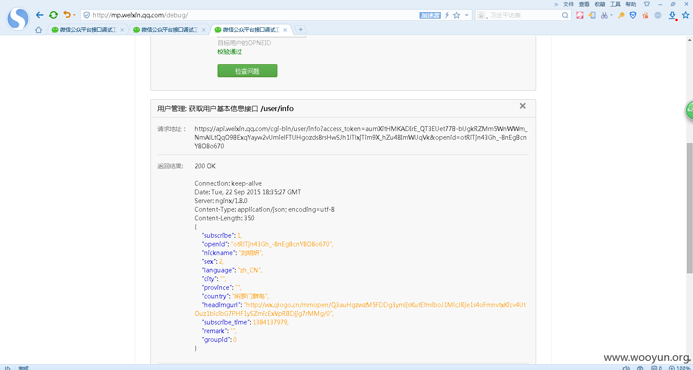This screenshot has width=693, height=370.
Task: Open the 收藏 menu
Action: (x=600, y=4)
